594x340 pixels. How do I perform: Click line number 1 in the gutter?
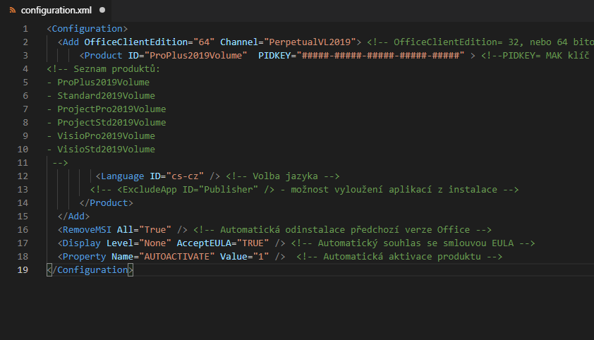25,29
